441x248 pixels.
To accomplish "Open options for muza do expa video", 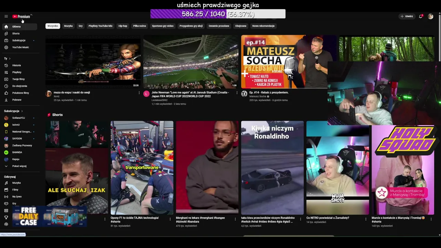I will tap(139, 93).
